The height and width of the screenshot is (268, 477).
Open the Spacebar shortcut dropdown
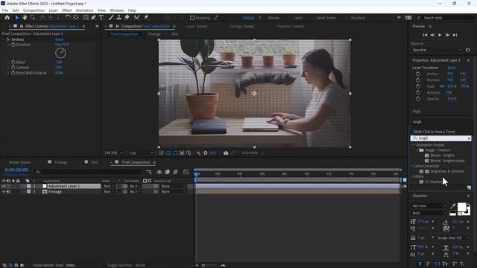coord(437,50)
